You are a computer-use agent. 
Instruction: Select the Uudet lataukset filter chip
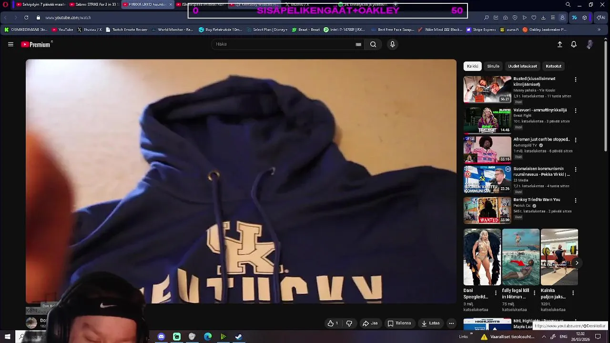(522, 66)
